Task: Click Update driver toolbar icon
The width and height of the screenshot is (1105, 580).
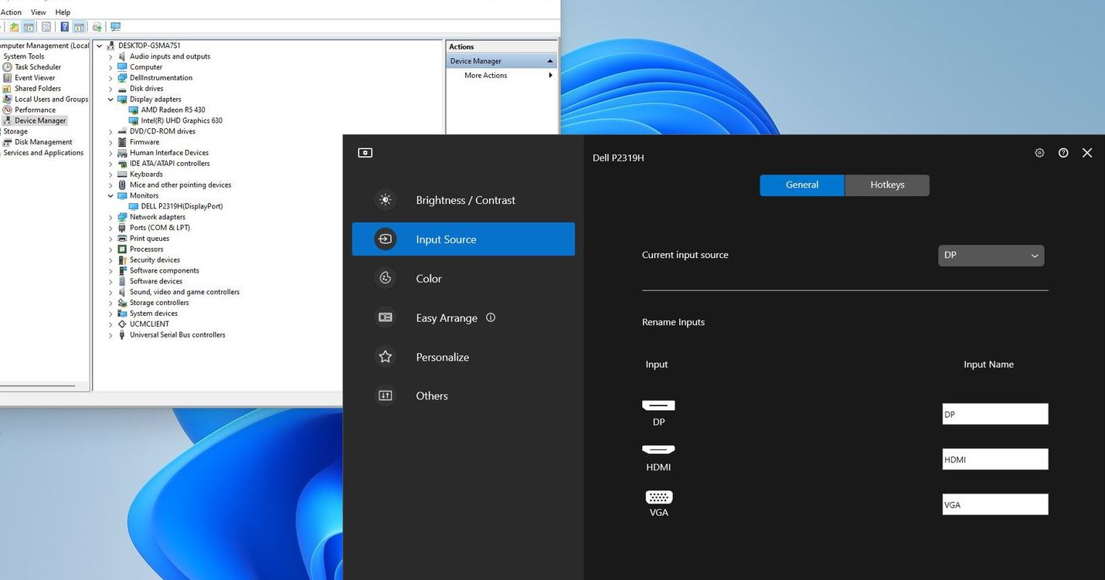Action: point(97,27)
